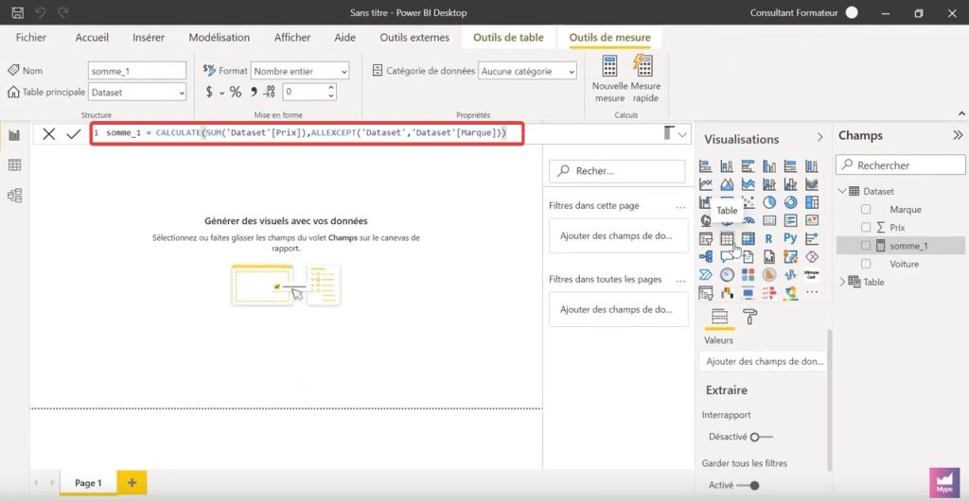969x501 pixels.
Task: Collapse the Dataset table tree
Action: click(x=842, y=191)
